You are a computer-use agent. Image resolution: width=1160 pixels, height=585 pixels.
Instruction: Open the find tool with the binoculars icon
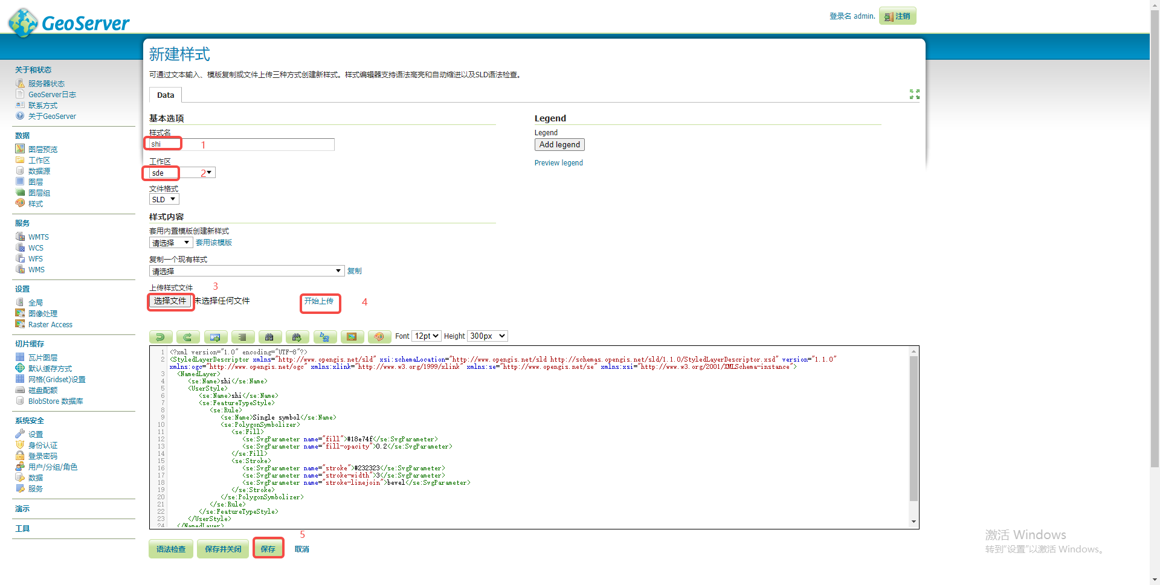[x=269, y=337]
